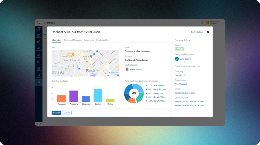
Task: Click the pin icon in bottom bar
Action: coord(40,124)
